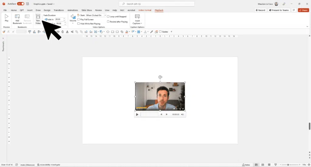Open the Start 'When Clicked On' dropdown
Viewport: 311px width, 167px height.
coord(105,15)
